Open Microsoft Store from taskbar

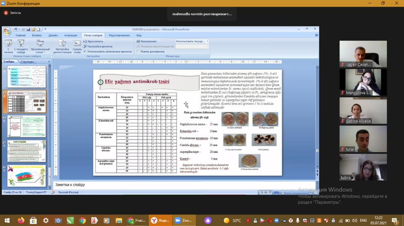33,221
